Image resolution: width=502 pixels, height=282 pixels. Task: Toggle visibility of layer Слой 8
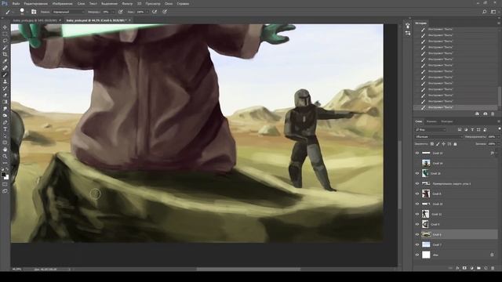tap(417, 193)
